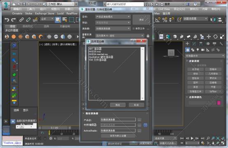Enable the Save File checkbox in Render Setup
The width and height of the screenshot is (228, 148).
[133, 28]
